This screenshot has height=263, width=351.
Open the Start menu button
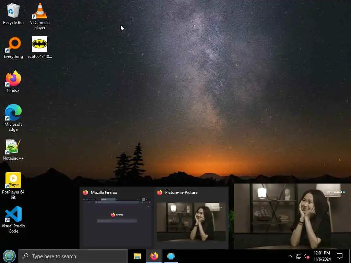[x=9, y=256]
